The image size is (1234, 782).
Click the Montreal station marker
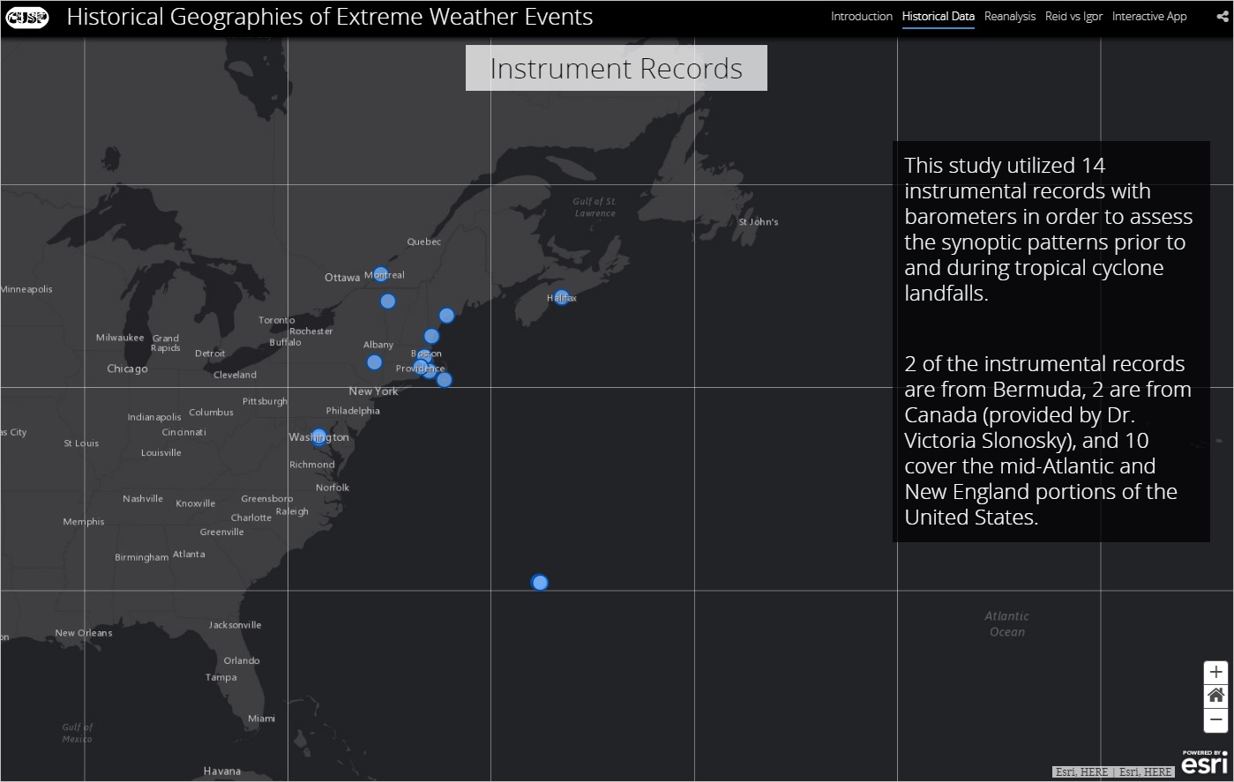point(380,274)
